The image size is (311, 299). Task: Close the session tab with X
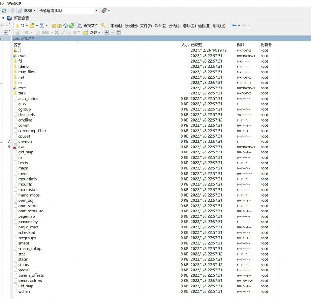[x=3, y=18]
